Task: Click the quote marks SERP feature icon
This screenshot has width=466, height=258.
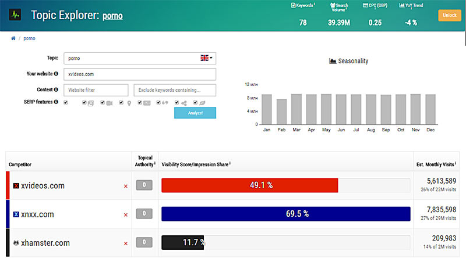Action: pos(165,103)
